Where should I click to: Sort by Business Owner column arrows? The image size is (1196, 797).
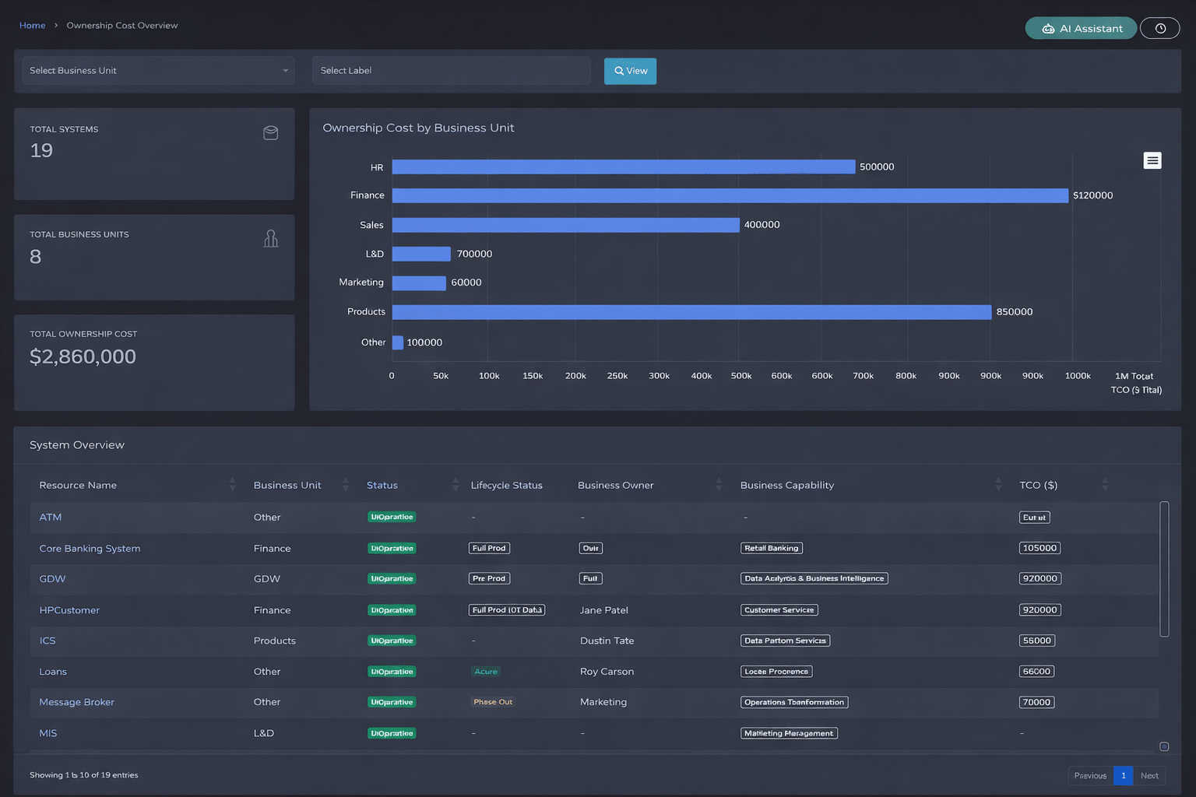719,485
